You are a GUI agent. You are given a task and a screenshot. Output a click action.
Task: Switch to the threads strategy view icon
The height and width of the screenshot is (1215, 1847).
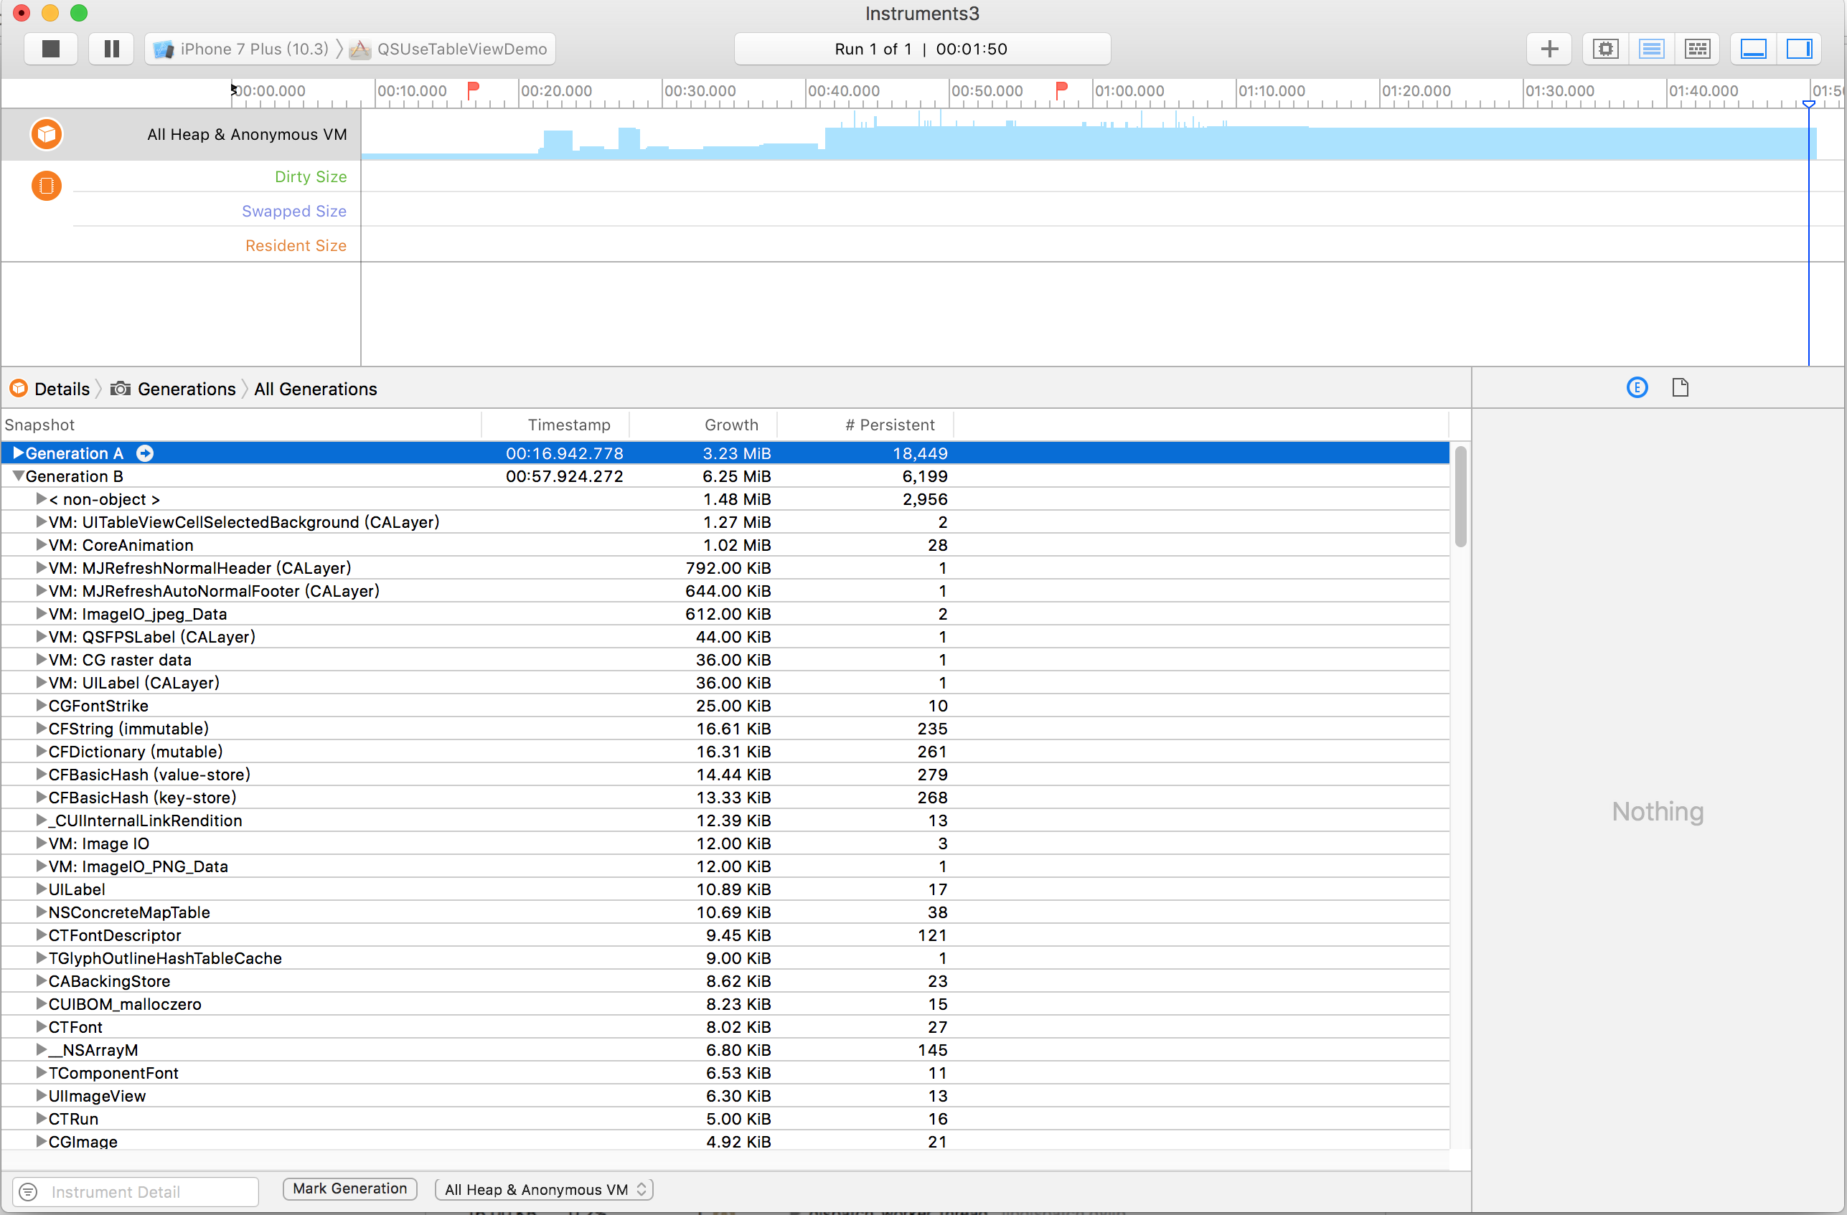[1697, 49]
